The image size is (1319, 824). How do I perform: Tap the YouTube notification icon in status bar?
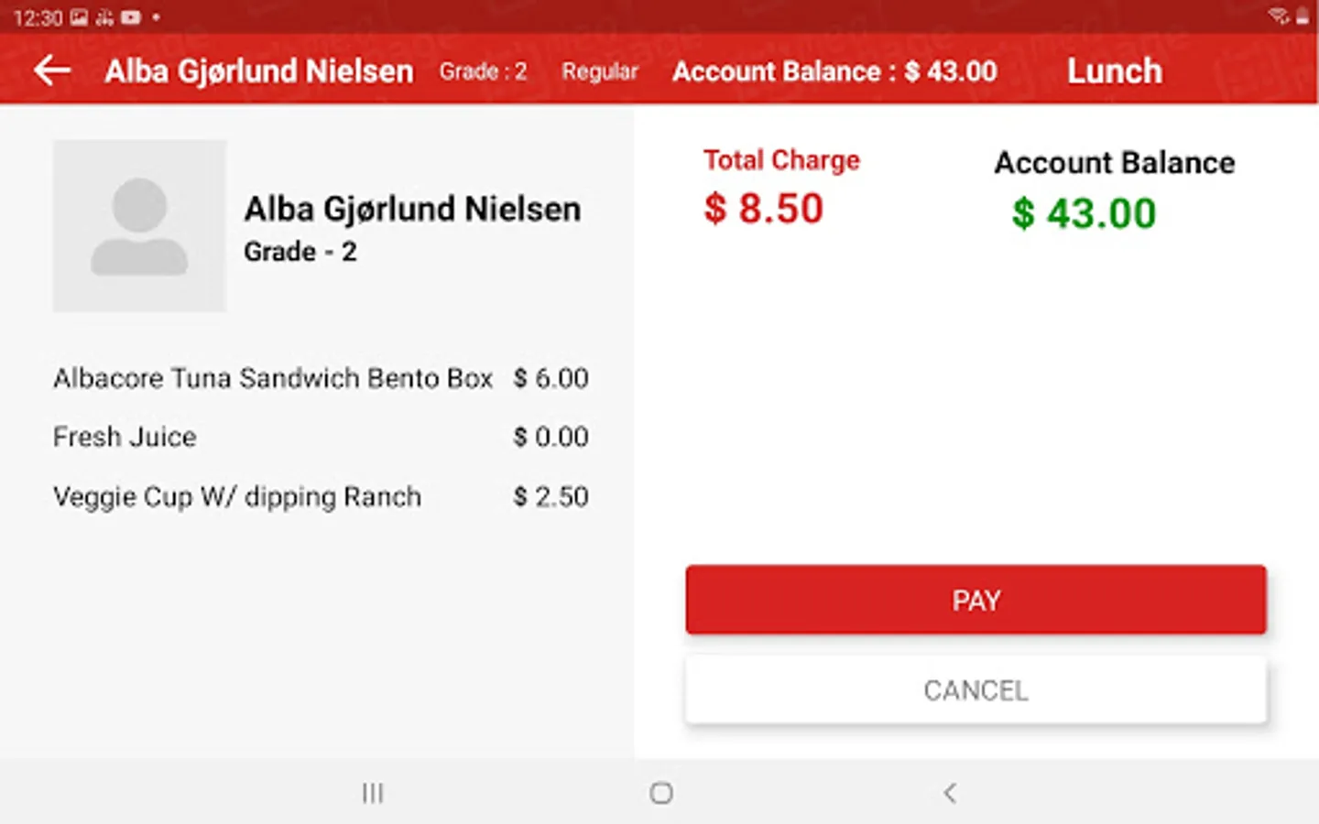(x=130, y=17)
